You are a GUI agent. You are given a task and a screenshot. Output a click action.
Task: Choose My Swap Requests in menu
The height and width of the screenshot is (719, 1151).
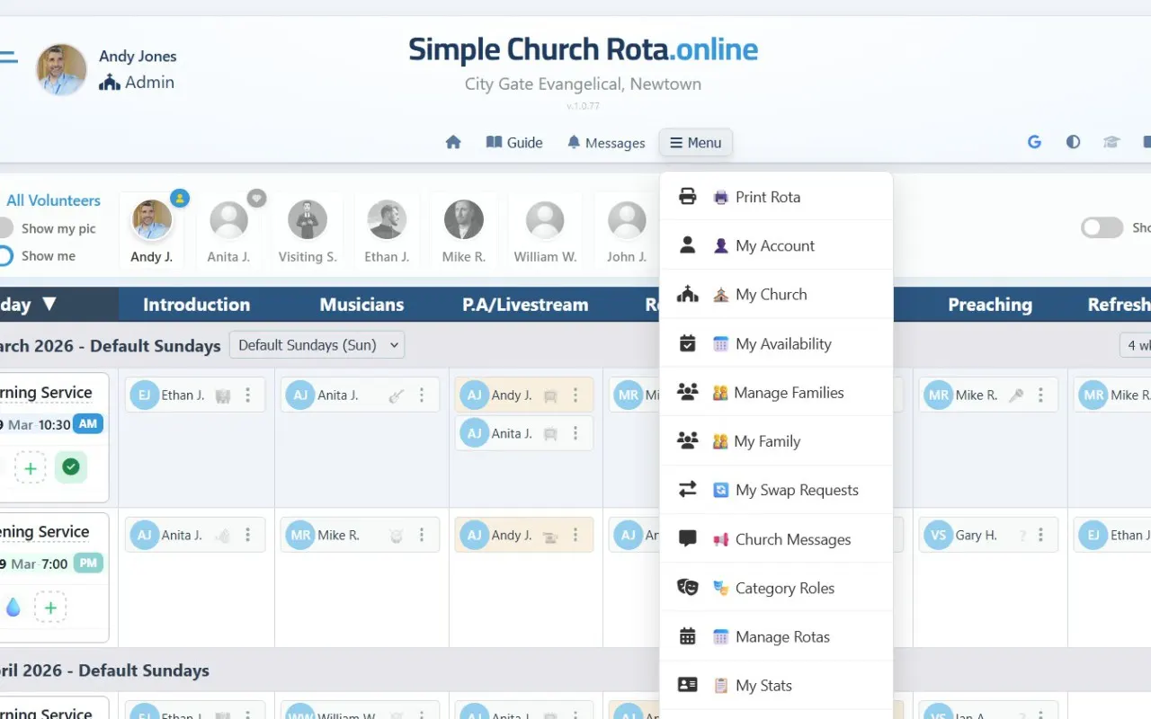pos(776,490)
